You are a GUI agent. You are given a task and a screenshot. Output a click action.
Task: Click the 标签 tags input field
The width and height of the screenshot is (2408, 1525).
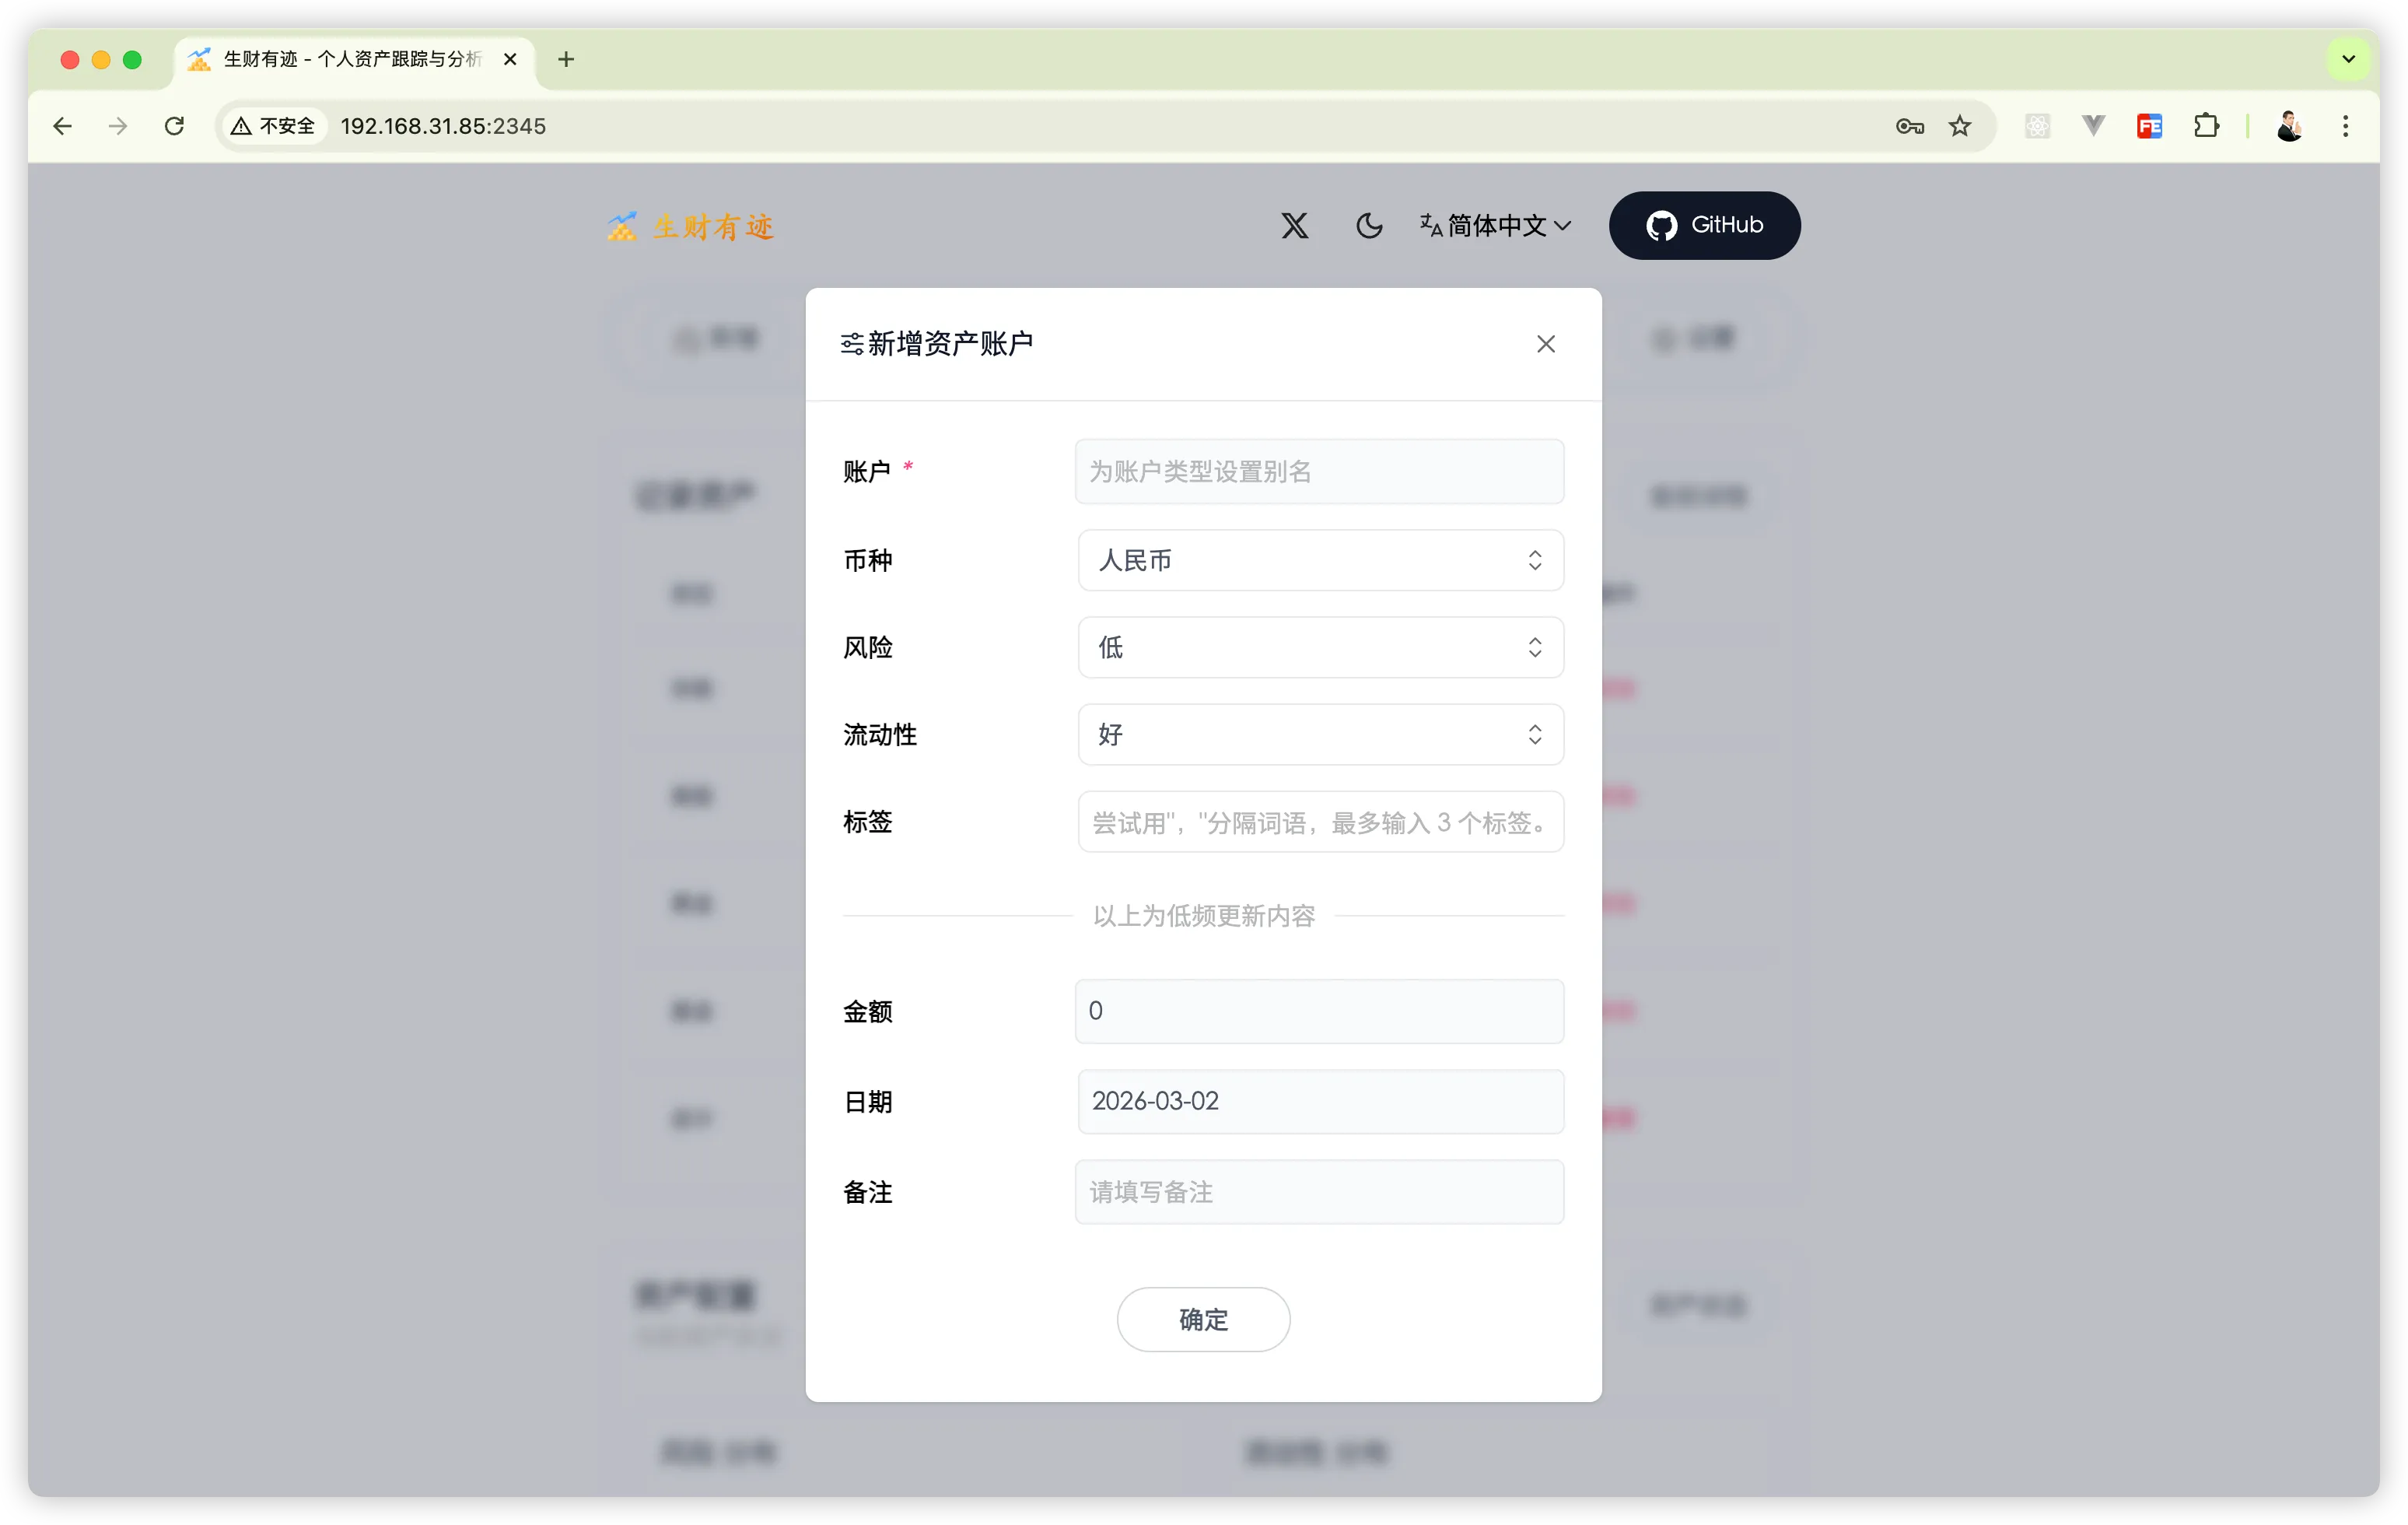[1320, 822]
